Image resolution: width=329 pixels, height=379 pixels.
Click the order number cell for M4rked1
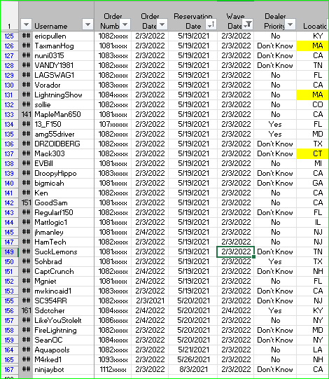[x=113, y=359]
